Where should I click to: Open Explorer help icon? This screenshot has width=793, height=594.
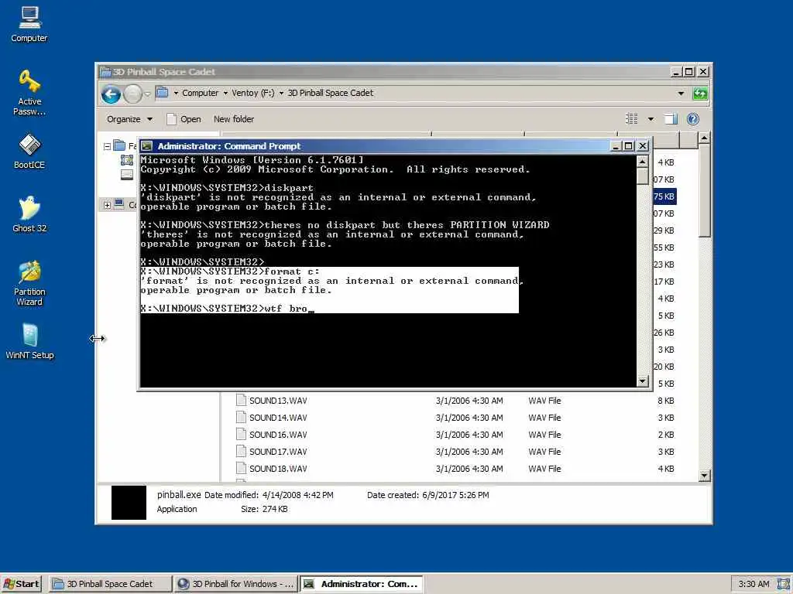coord(693,118)
